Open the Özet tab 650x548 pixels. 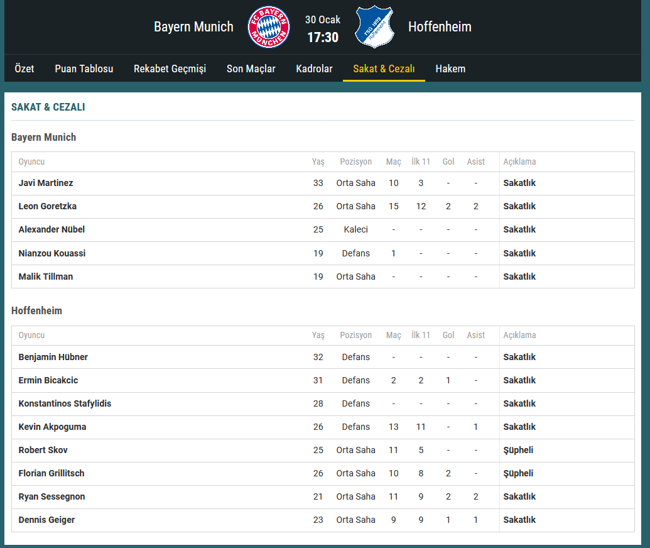(24, 68)
